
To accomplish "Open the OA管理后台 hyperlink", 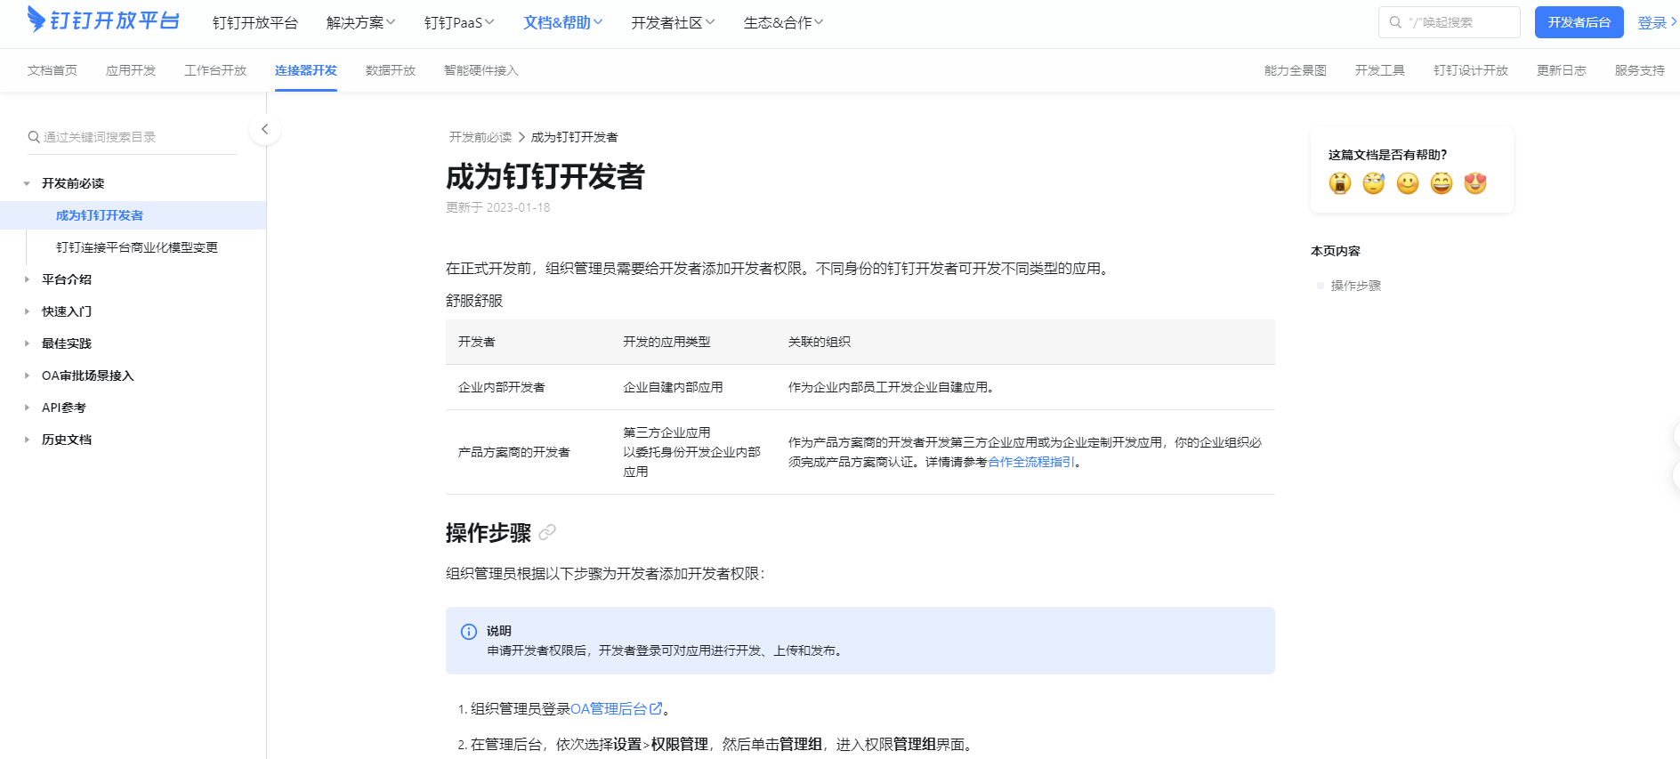I will coord(609,708).
